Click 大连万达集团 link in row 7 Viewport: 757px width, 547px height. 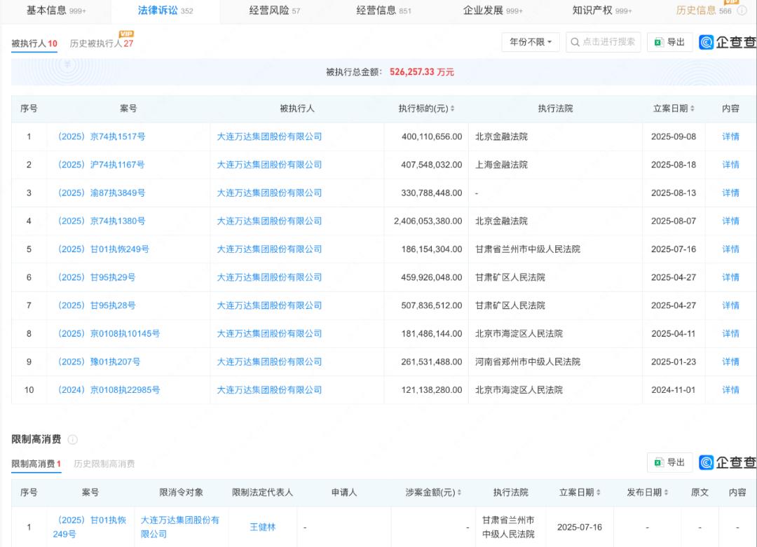coord(269,305)
